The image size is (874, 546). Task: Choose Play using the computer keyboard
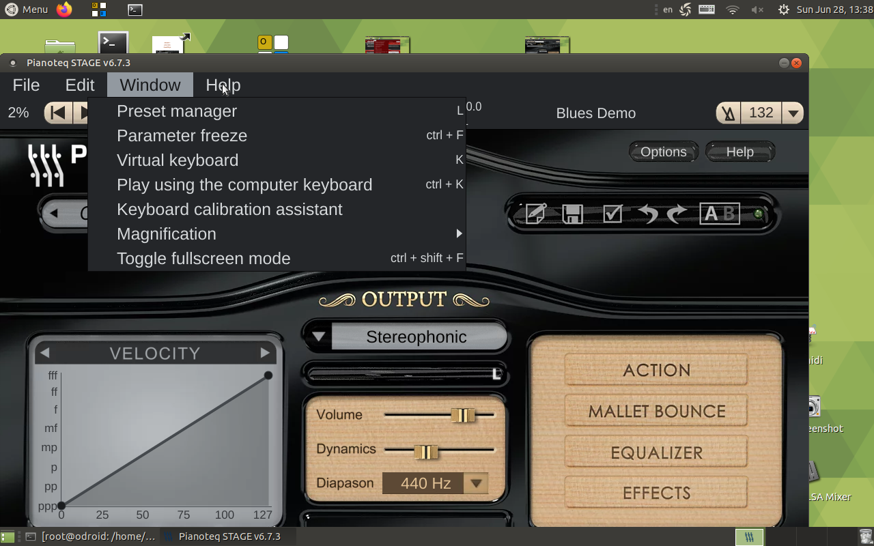pos(277,184)
